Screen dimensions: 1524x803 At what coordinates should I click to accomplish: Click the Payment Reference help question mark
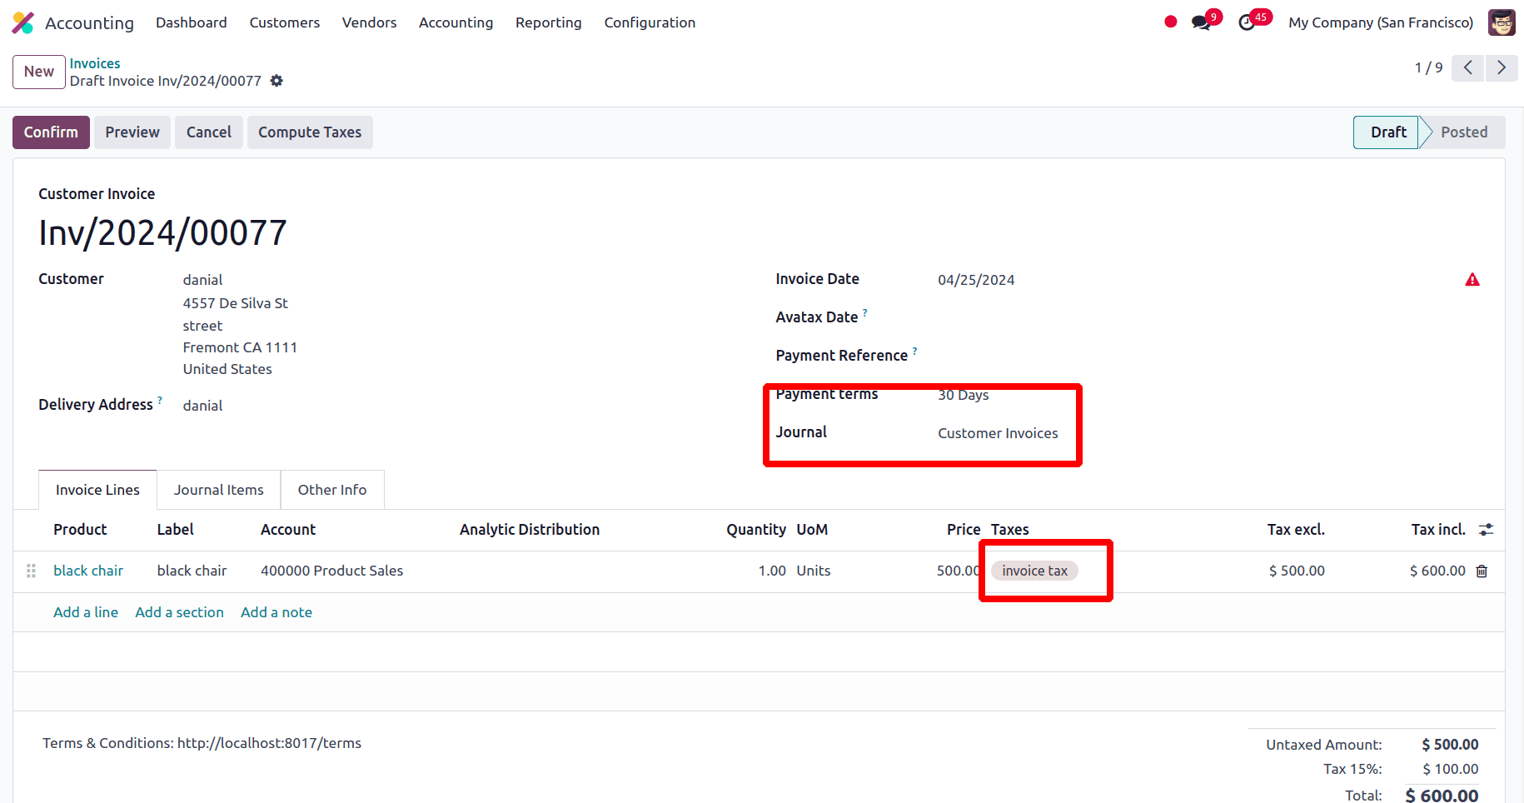click(x=914, y=352)
